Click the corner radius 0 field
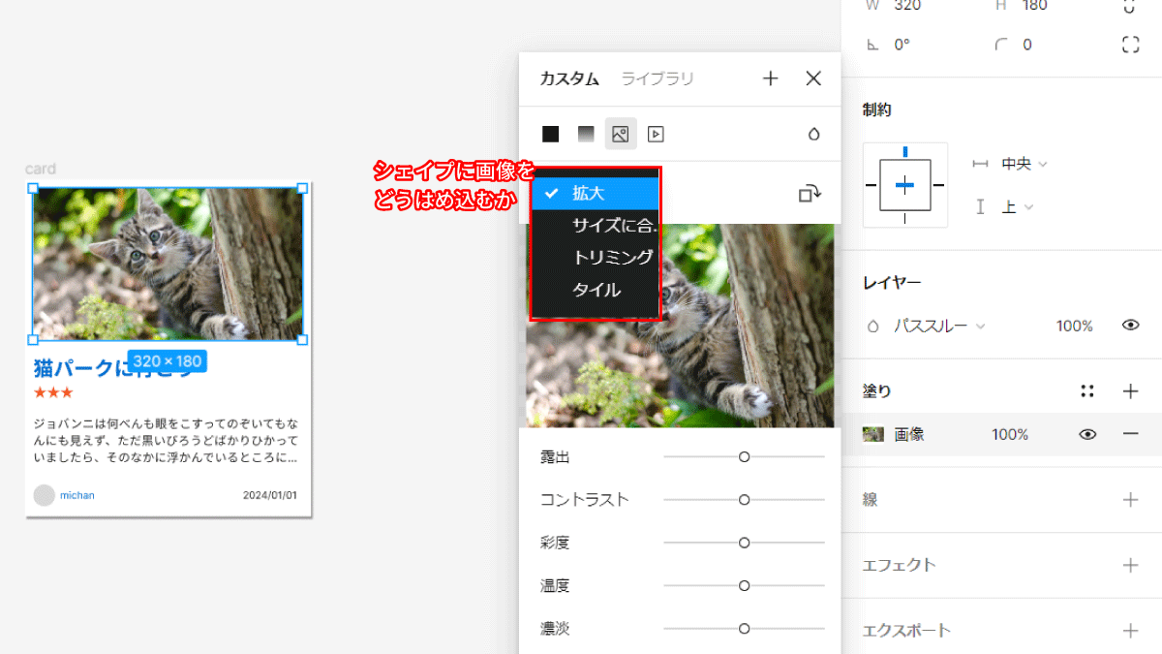This screenshot has width=1162, height=654. pos(1027,45)
